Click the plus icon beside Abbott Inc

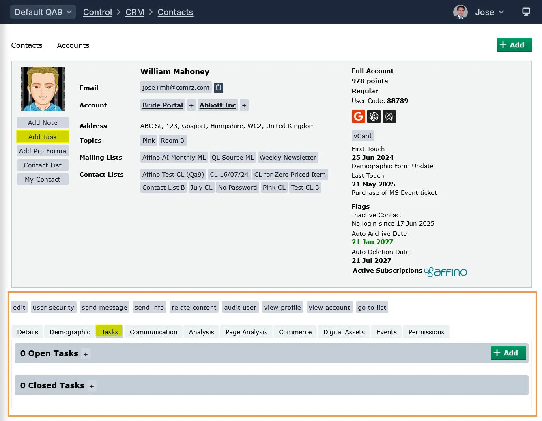[244, 105]
